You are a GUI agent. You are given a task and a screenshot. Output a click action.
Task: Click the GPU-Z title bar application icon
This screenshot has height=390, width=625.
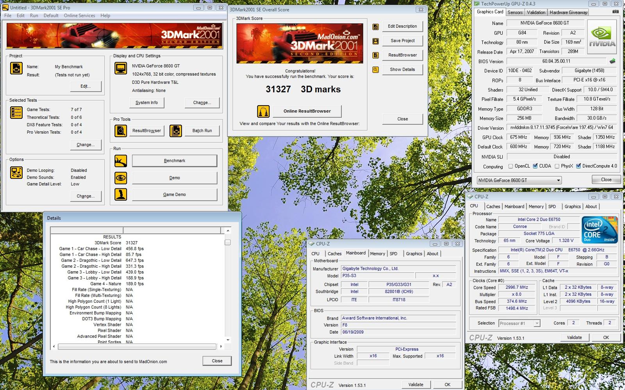[x=477, y=4]
